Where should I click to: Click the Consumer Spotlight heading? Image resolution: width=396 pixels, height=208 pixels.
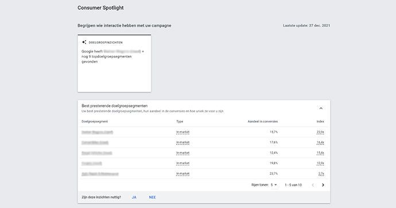[x=100, y=8]
